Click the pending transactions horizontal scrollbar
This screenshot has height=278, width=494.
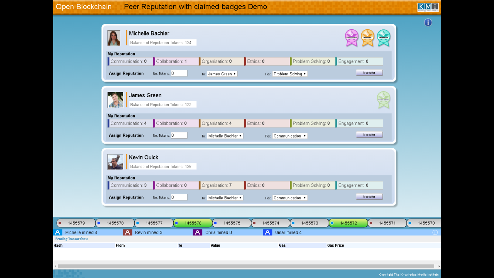click(246, 266)
